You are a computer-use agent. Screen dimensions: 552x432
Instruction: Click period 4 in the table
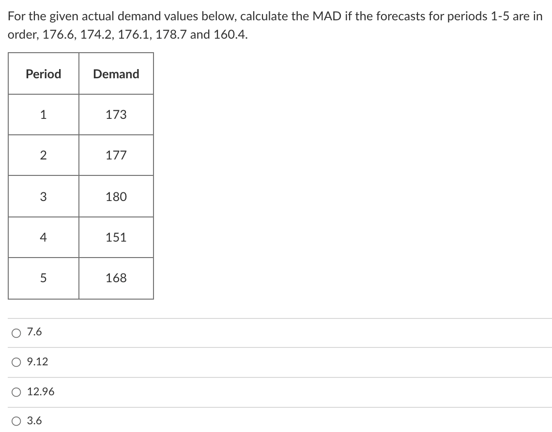click(43, 237)
